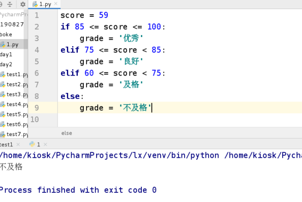Open the project settings gear icon
This screenshot has width=302, height=202.
pos(23,4)
